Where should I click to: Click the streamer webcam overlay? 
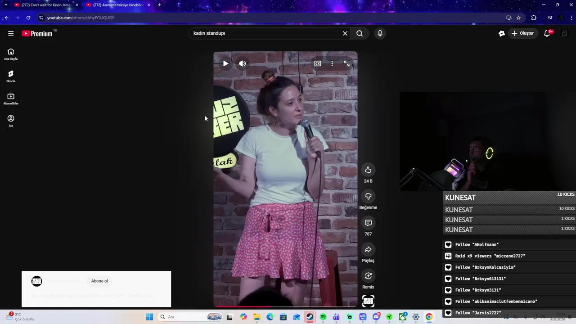(x=488, y=141)
